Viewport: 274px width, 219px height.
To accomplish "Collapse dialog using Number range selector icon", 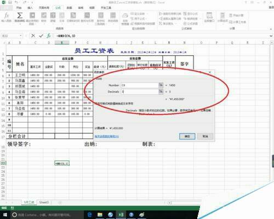I will (x=161, y=85).
